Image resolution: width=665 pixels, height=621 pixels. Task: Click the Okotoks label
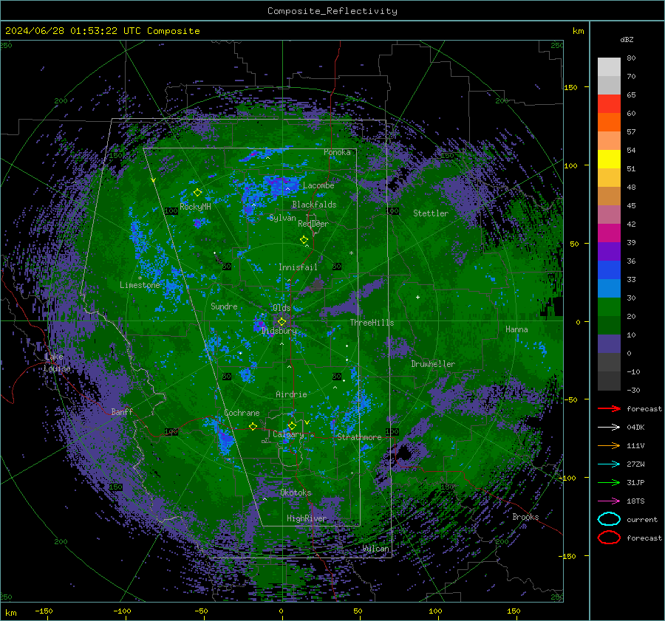click(296, 493)
